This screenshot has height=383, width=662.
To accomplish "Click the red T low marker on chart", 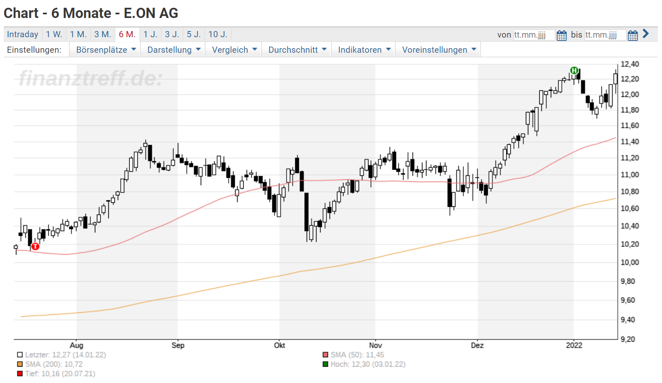I will (x=35, y=246).
